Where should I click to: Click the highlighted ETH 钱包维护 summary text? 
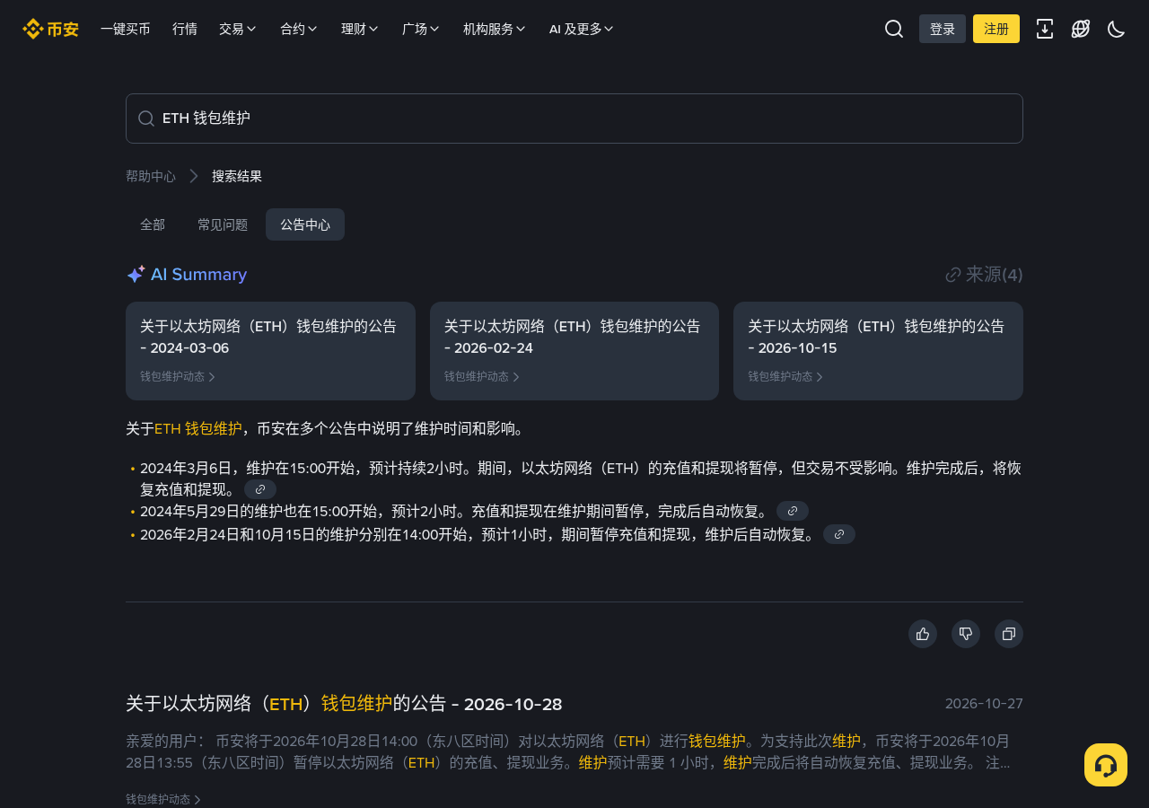point(198,429)
